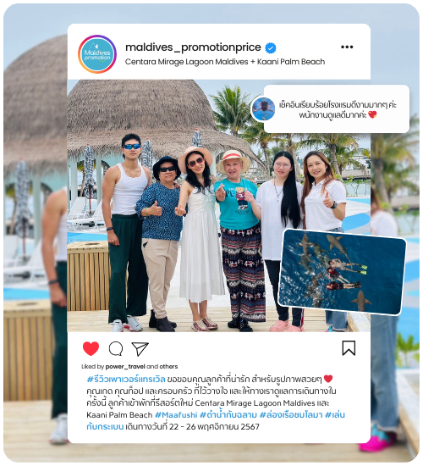Open the #ล่องเรือชมโลมา hashtag
This screenshot has width=423, height=466.
click(x=291, y=415)
